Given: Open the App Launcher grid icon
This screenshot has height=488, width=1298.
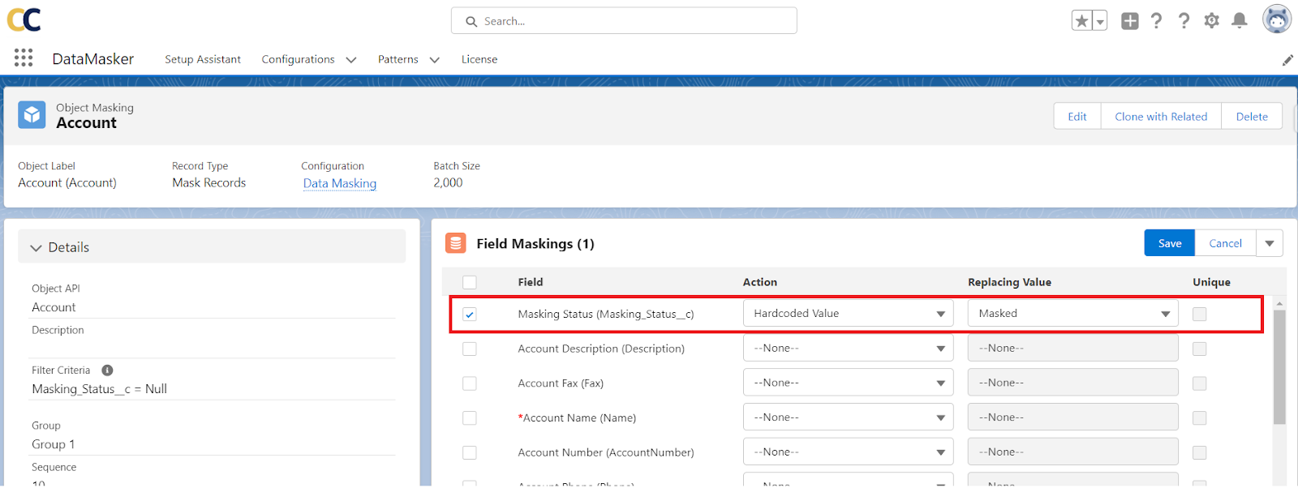Looking at the screenshot, I should click(x=24, y=58).
